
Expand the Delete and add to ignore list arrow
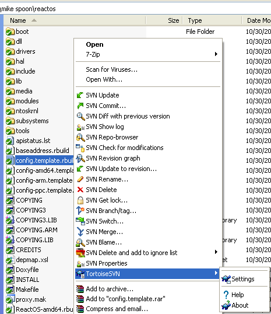(216, 252)
